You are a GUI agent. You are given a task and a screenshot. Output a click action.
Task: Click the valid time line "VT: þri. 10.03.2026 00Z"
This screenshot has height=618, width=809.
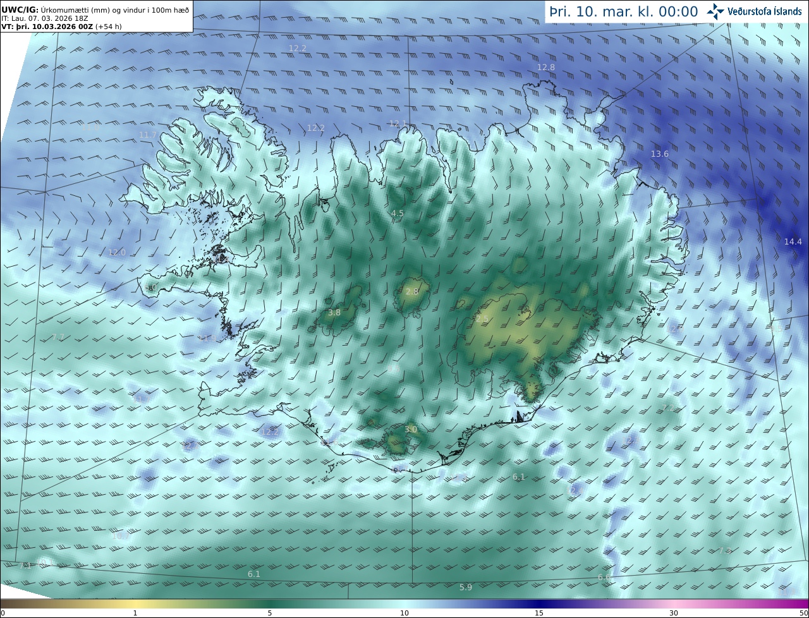pyautogui.click(x=47, y=27)
